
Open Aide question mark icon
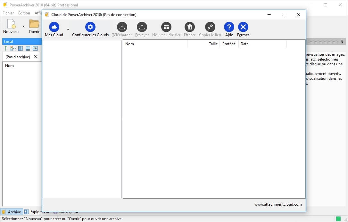[229, 27]
